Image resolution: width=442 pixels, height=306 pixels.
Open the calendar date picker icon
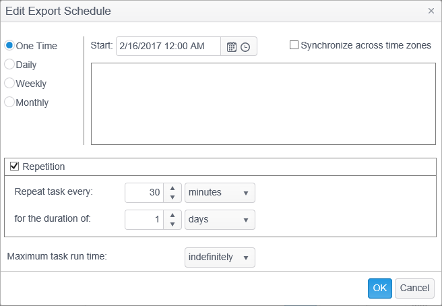pyautogui.click(x=232, y=47)
